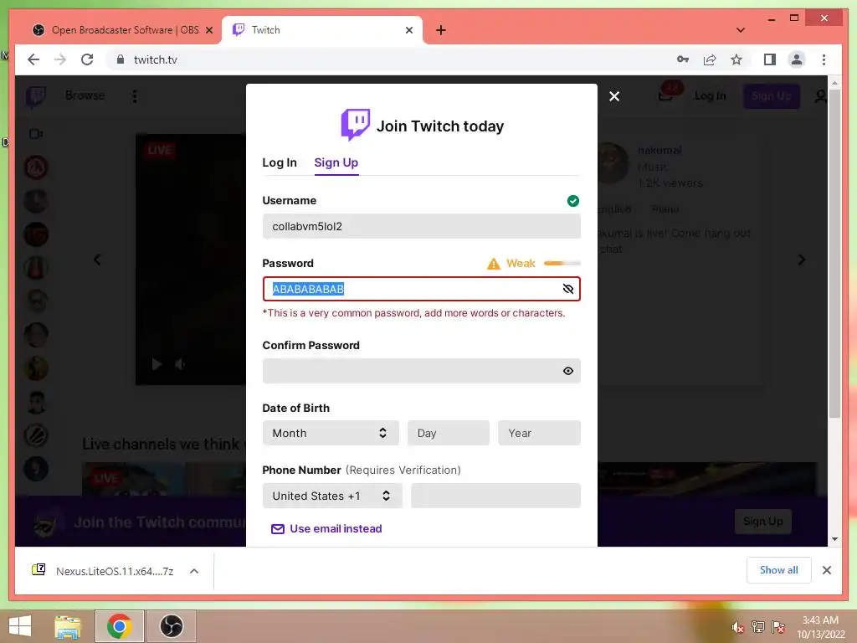
Task: Open the Windows Start button
Action: tap(20, 626)
